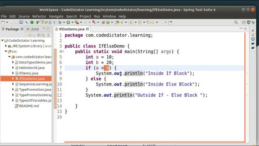Switch to the JUnit tab
259x146 pixels.
tap(33, 29)
